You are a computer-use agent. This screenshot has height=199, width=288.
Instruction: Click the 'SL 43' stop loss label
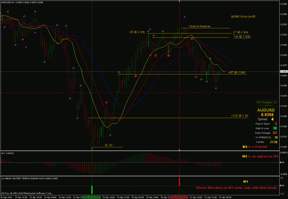coord(108,145)
